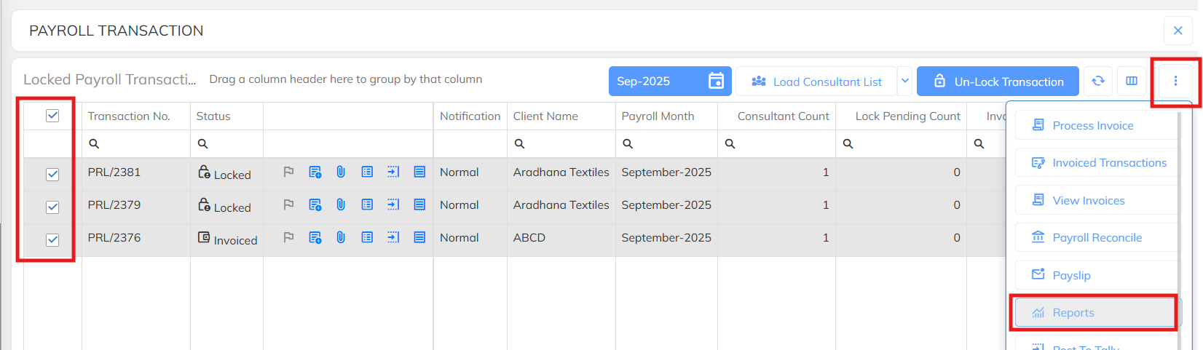The height and width of the screenshot is (350, 1203).
Task: Open the Status column filter search
Action: click(203, 144)
